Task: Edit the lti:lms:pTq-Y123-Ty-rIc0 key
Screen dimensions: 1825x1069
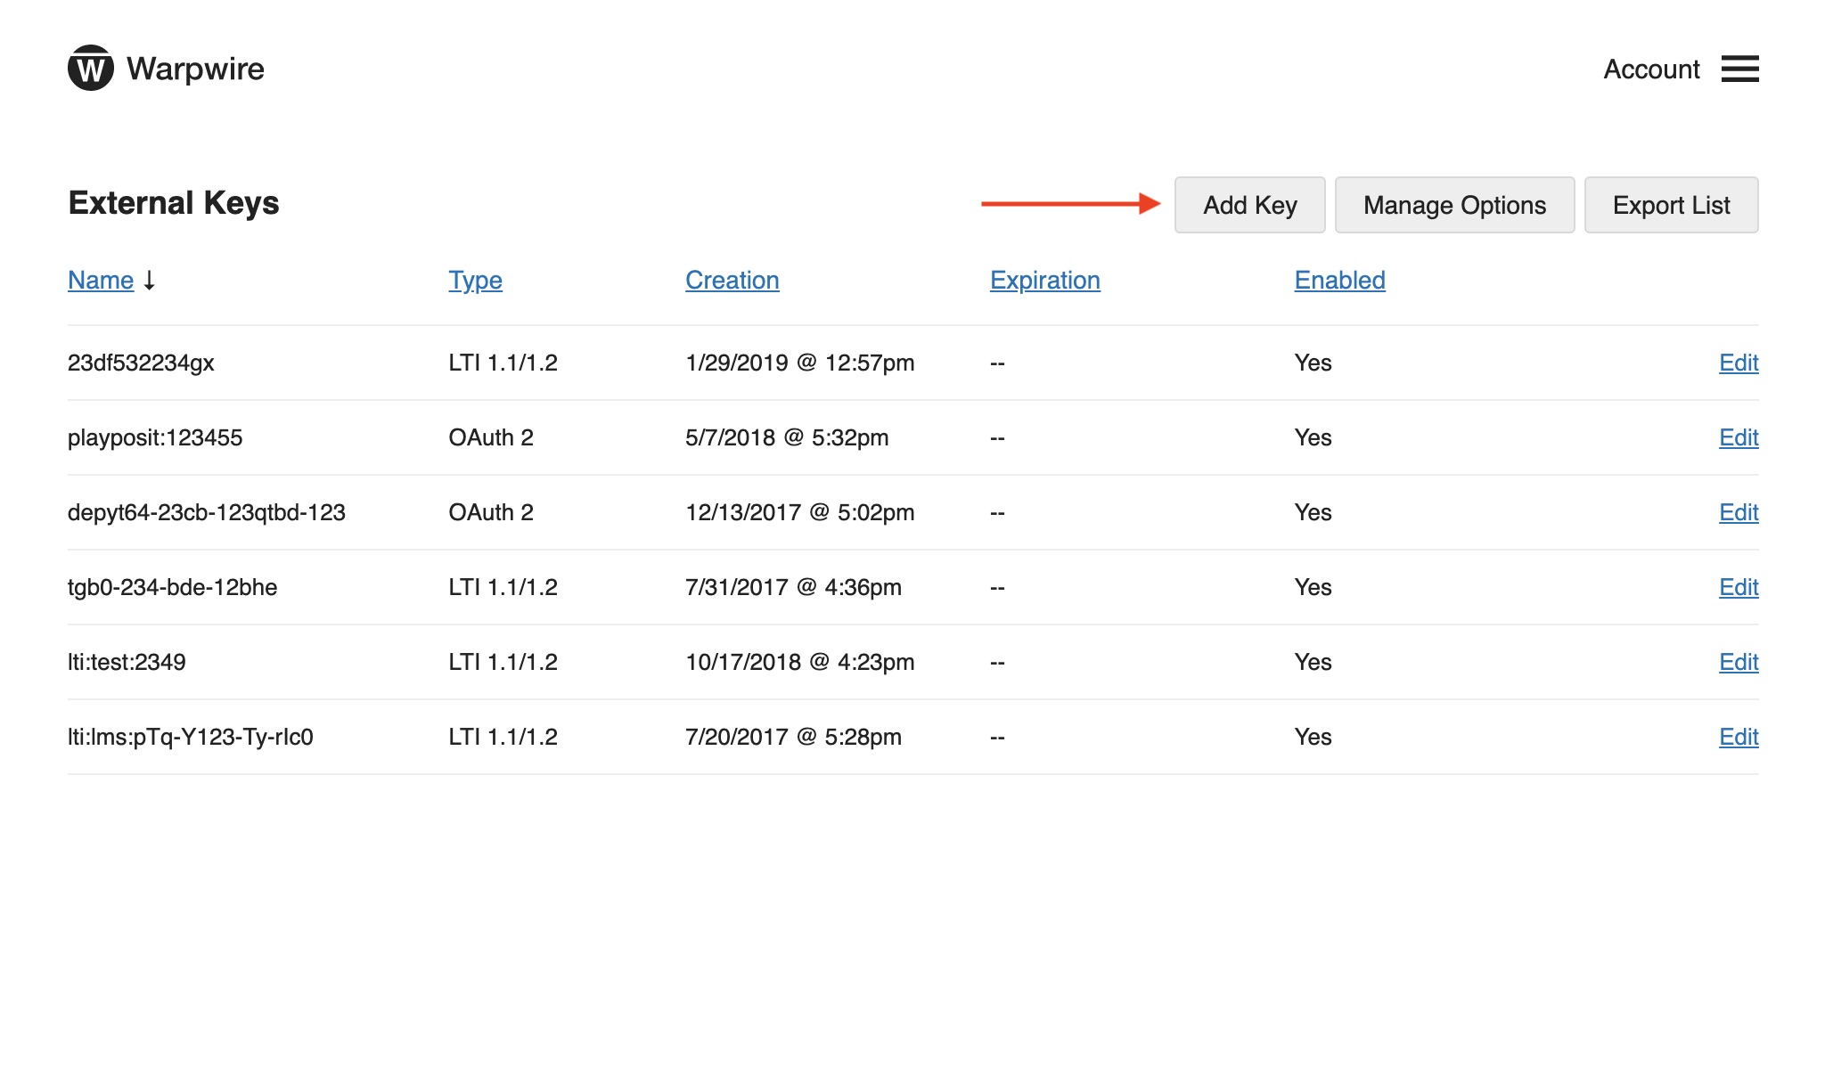Action: pos(1737,736)
